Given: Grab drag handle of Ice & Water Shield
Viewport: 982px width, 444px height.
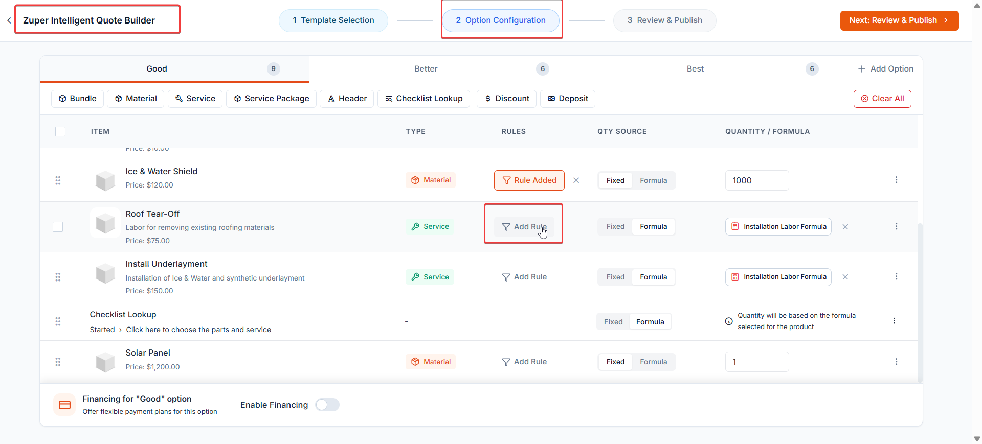Looking at the screenshot, I should [58, 180].
